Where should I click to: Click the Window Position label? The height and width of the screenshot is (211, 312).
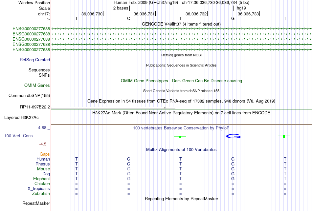pos(34,3)
